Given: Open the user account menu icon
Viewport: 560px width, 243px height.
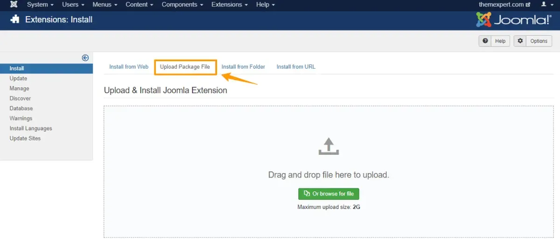Looking at the screenshot, I should (545, 4).
